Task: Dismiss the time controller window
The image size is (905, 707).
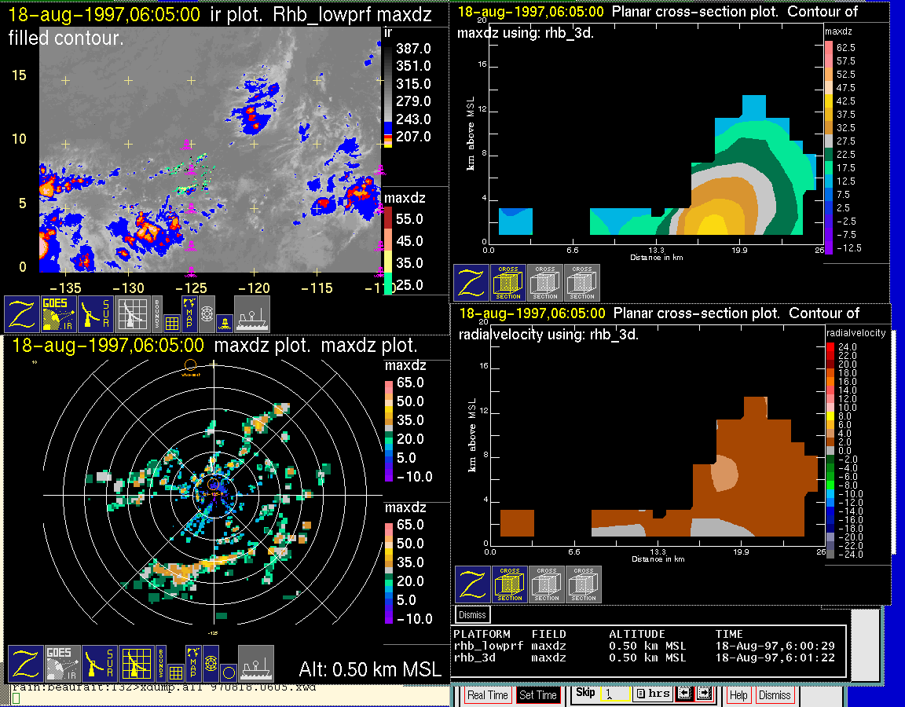Action: tap(774, 695)
